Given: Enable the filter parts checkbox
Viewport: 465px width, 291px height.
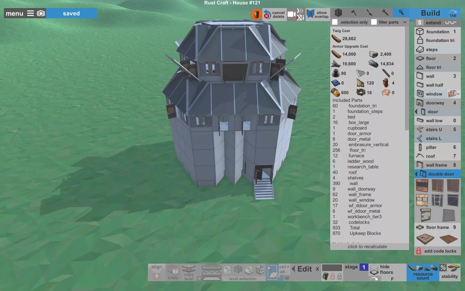Looking at the screenshot, I should [x=374, y=22].
